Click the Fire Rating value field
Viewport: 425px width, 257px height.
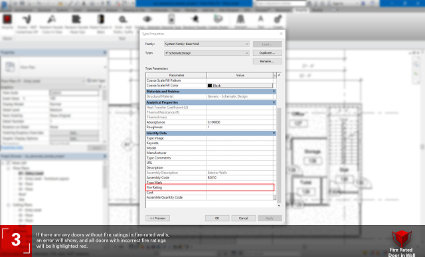(x=240, y=187)
